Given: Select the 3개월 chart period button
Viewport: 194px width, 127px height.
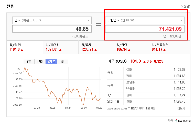Looking at the screenshot, I should (x=51, y=62).
